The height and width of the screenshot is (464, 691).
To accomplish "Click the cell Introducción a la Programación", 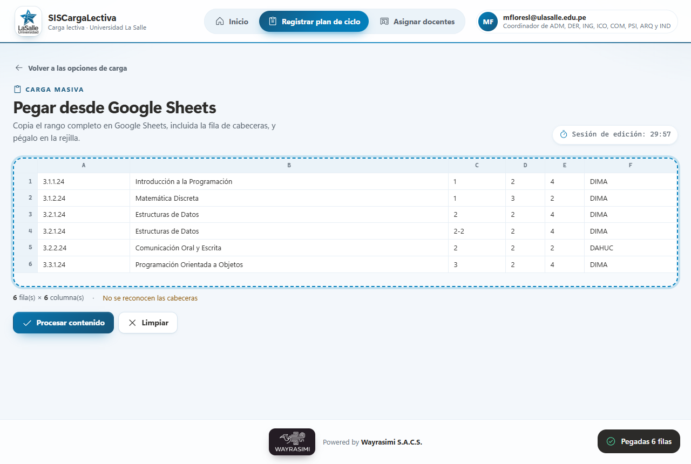I will tap(289, 182).
